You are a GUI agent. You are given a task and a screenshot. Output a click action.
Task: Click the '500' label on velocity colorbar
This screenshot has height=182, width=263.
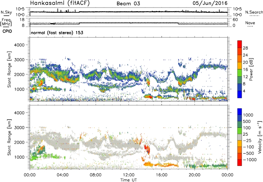pos(247,122)
